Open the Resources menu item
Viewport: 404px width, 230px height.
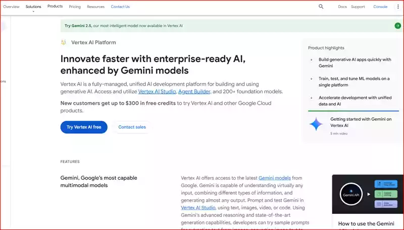(95, 7)
